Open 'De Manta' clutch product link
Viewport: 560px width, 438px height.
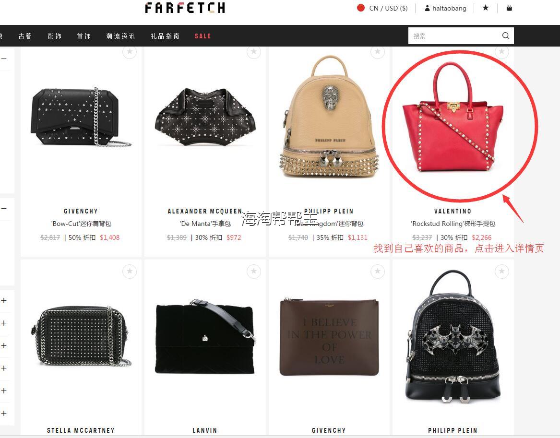coord(205,224)
